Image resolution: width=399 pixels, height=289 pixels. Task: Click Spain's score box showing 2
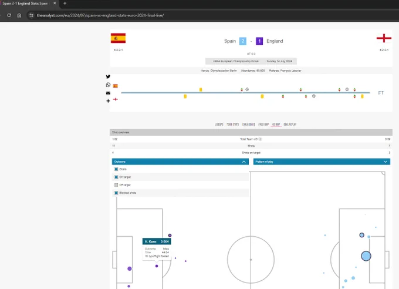coord(243,41)
